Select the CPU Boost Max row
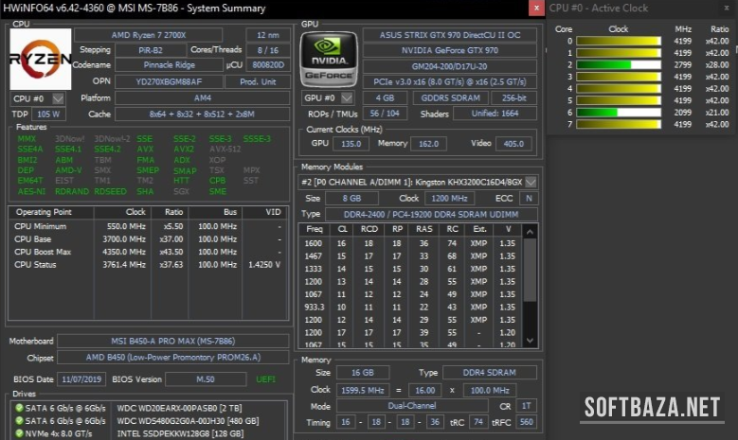The height and width of the screenshot is (440, 738). 43,251
